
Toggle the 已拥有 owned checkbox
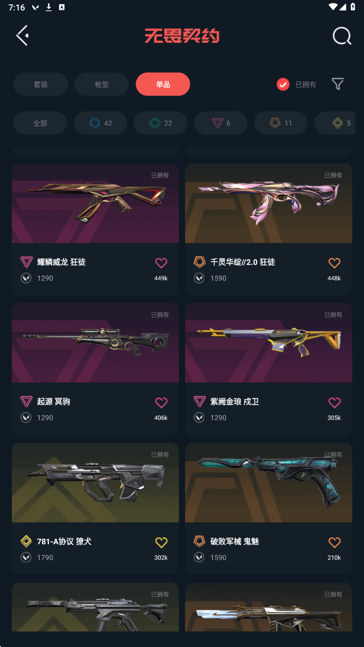[283, 84]
